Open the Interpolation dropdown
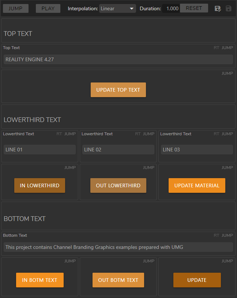The height and width of the screenshot is (298, 237). coord(117,8)
